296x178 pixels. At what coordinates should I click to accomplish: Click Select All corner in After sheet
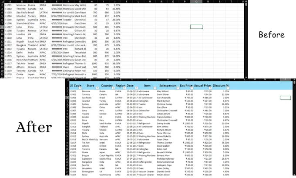coord(67,80)
